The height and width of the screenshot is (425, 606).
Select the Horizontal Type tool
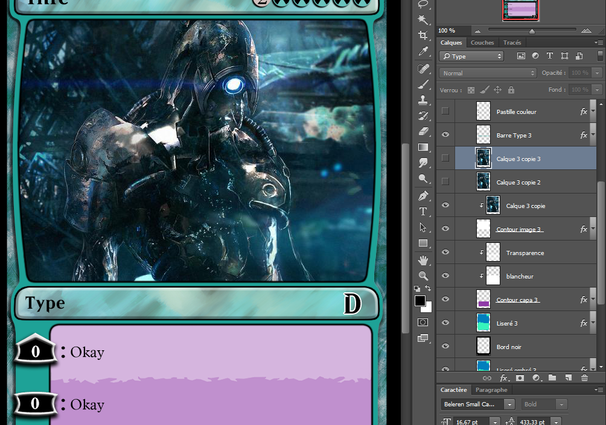point(423,212)
